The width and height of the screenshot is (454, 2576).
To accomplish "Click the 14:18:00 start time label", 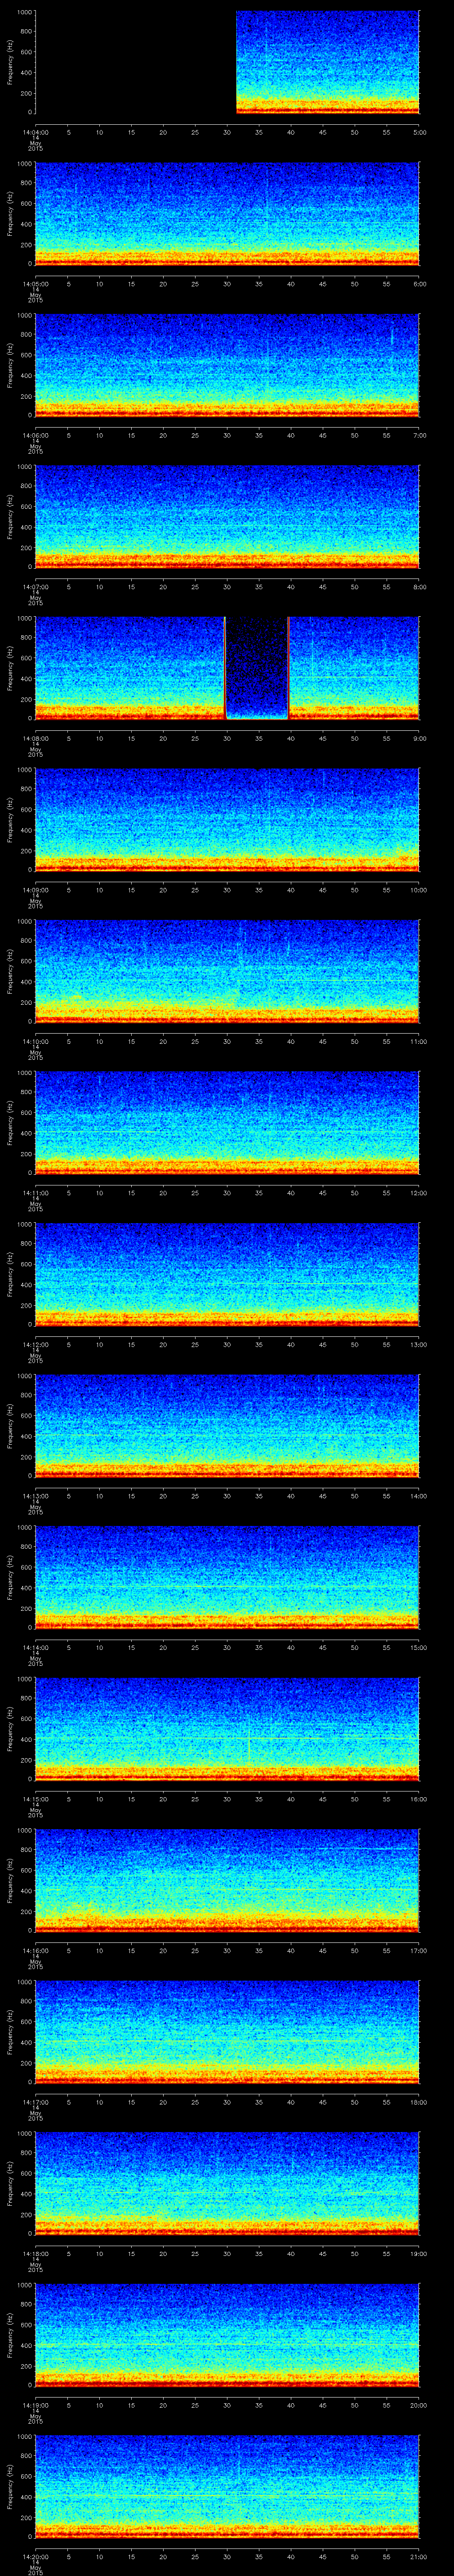I will [x=35, y=2254].
